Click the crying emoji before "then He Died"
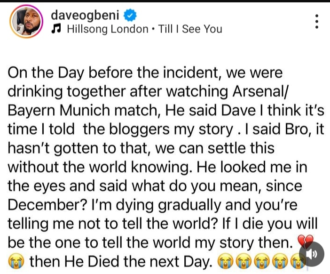 [15, 260]
